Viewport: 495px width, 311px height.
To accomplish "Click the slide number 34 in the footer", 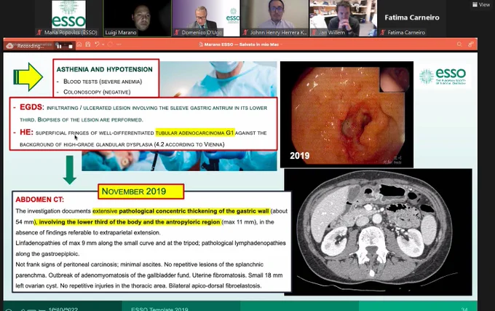I will (x=464, y=309).
